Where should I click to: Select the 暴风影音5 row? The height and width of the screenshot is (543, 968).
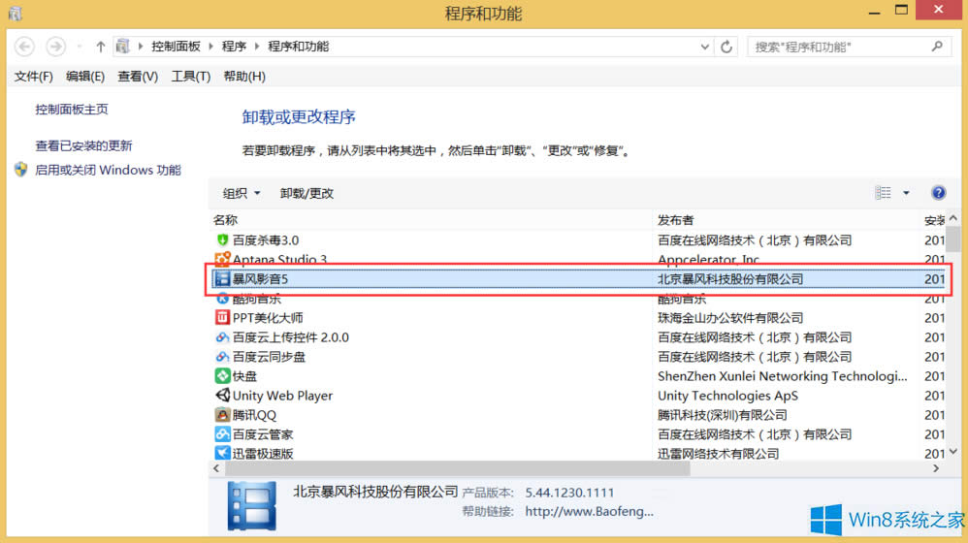point(578,279)
